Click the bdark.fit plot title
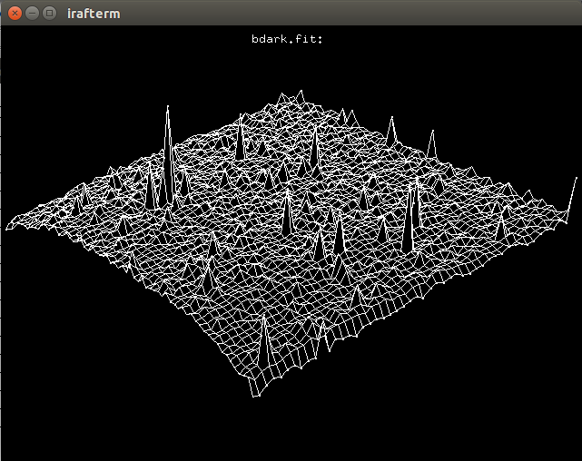 (288, 39)
